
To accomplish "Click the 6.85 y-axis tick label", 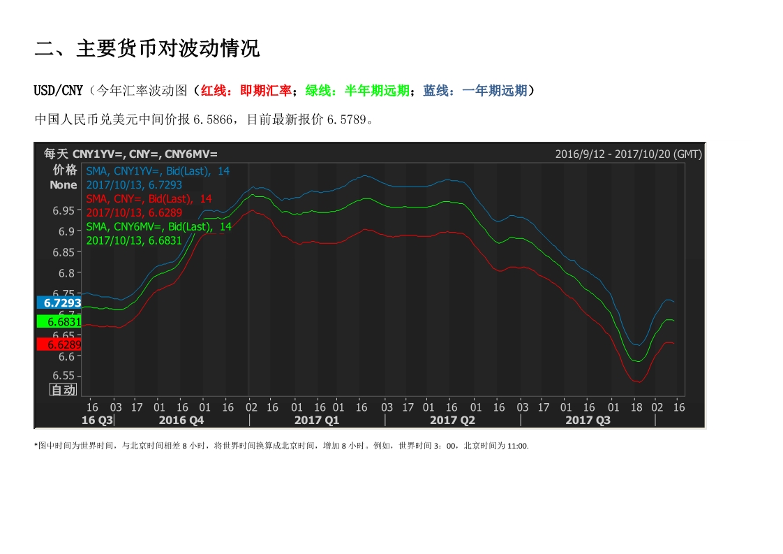I will point(64,252).
